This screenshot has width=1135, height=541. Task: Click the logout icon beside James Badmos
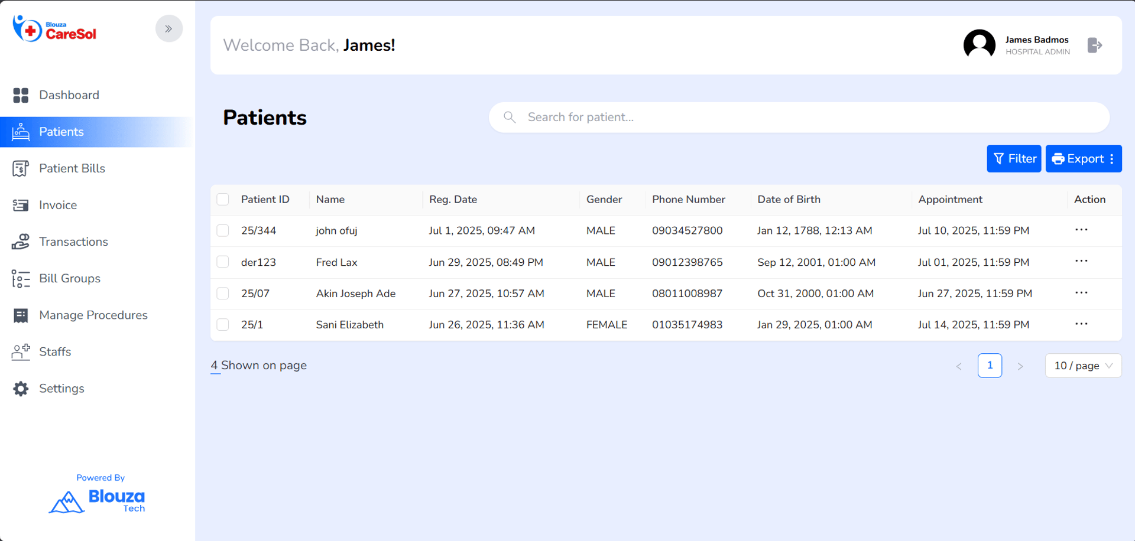point(1094,45)
